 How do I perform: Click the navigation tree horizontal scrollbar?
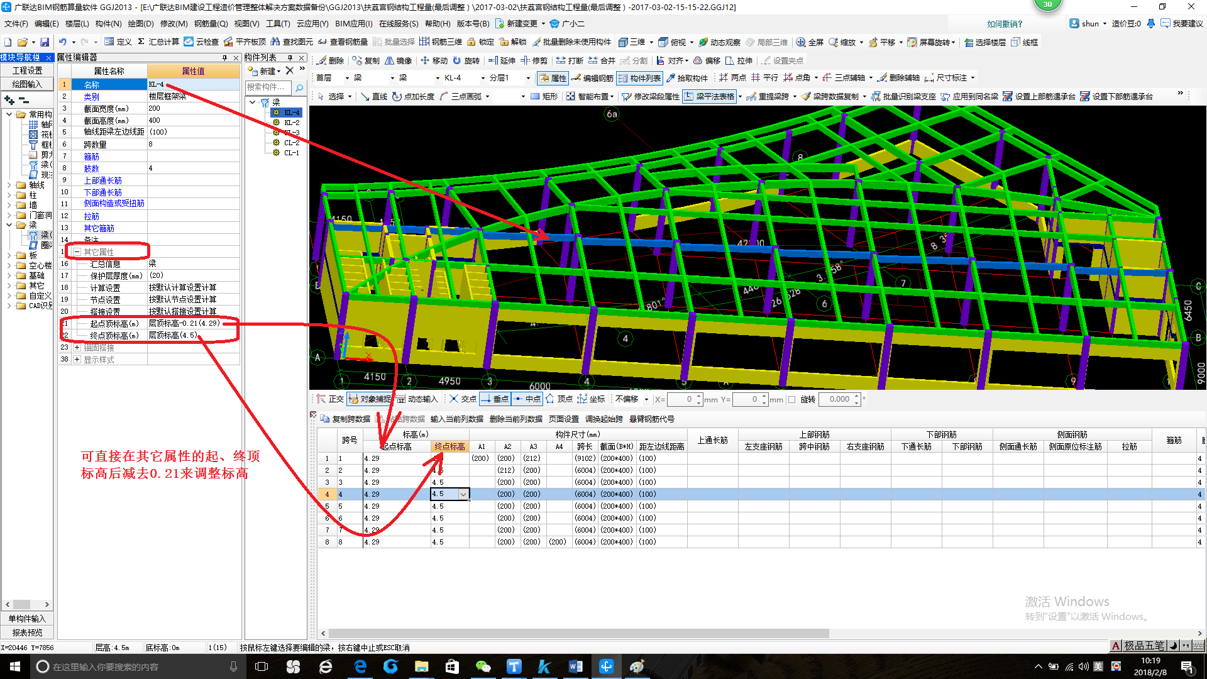point(22,605)
